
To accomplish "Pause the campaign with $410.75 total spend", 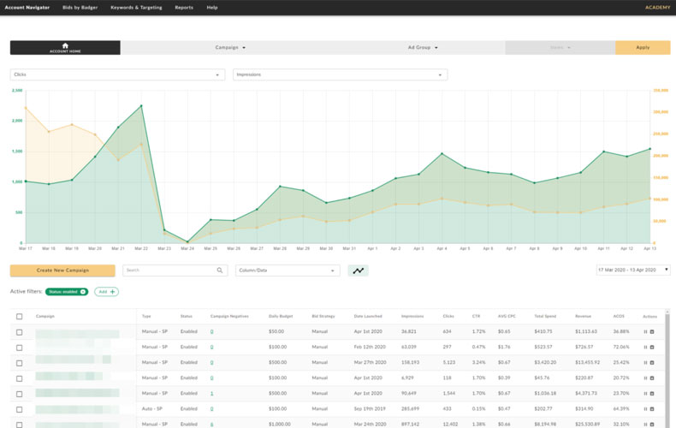I will 645,332.
